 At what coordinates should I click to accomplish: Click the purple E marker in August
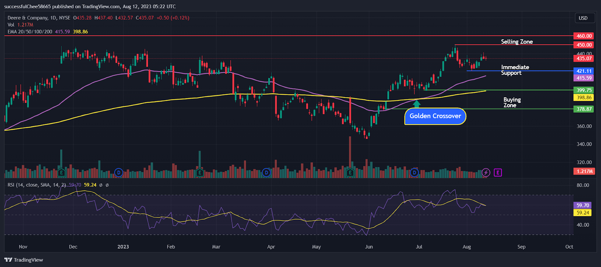[x=498, y=173]
